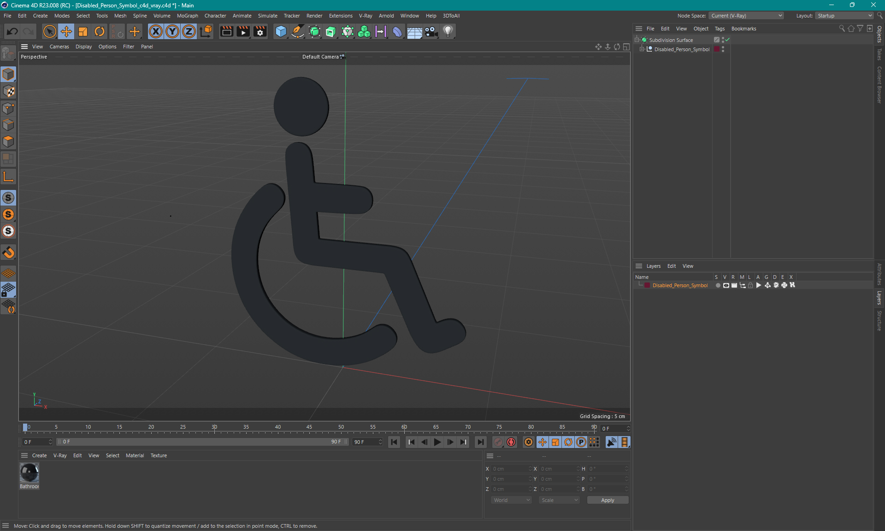The image size is (885, 531).
Task: Open the viewport hamburger menu
Action: coord(24,47)
